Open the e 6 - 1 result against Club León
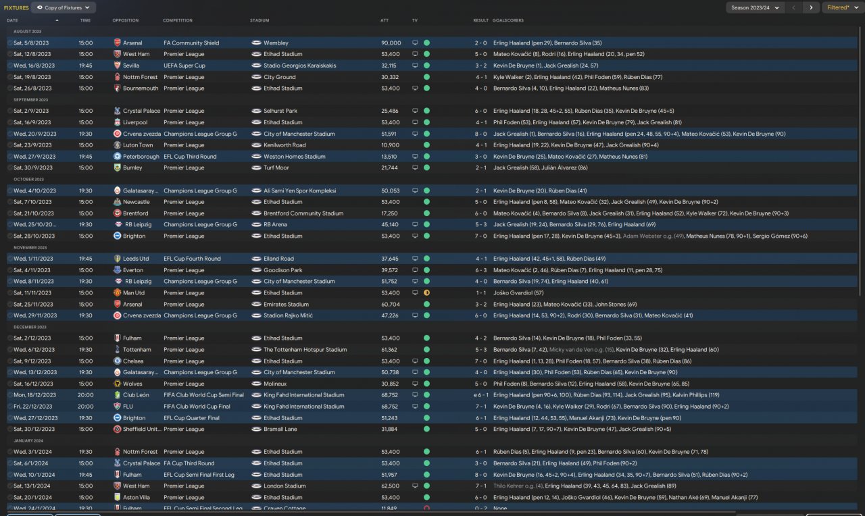865x516 pixels. [x=480, y=395]
